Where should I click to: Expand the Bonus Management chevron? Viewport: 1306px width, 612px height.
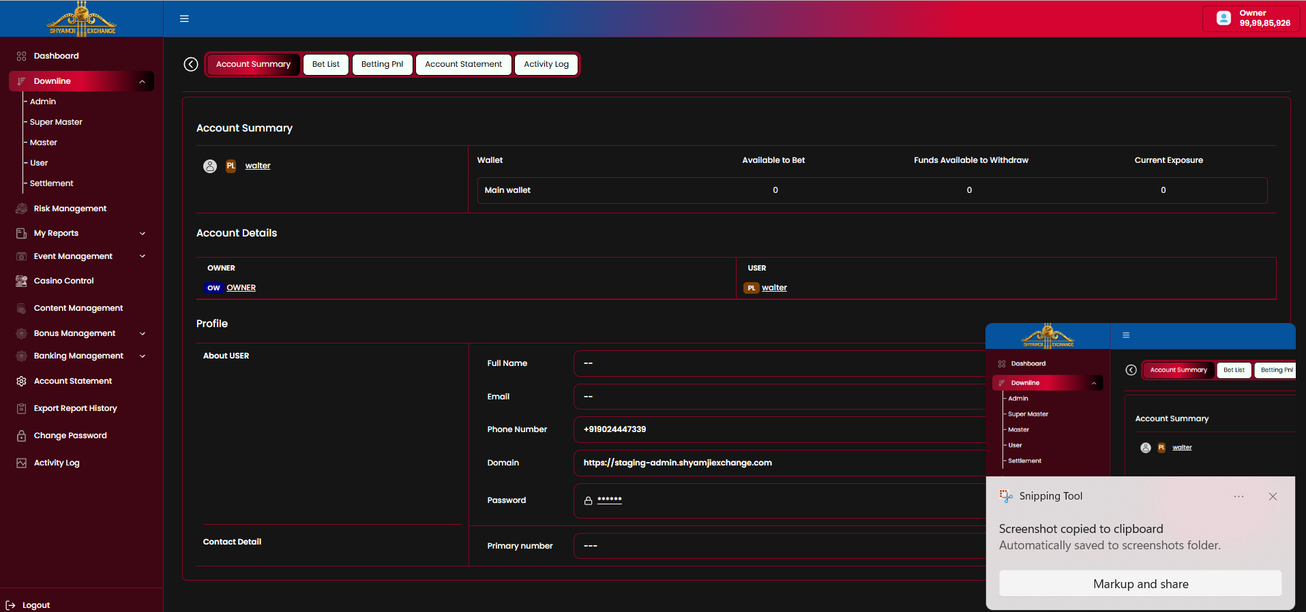pyautogui.click(x=143, y=333)
